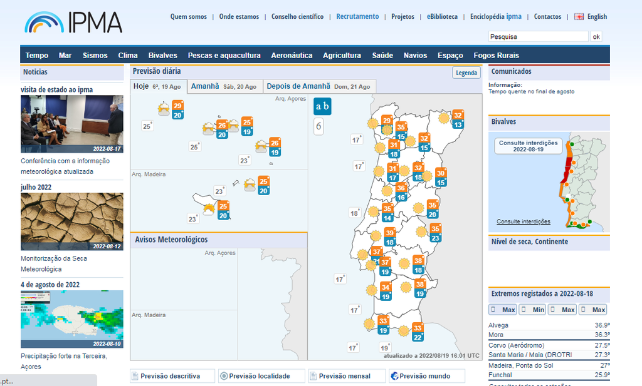This screenshot has width=642, height=386.
Task: Click the Pesquisa search field
Action: pos(538,37)
